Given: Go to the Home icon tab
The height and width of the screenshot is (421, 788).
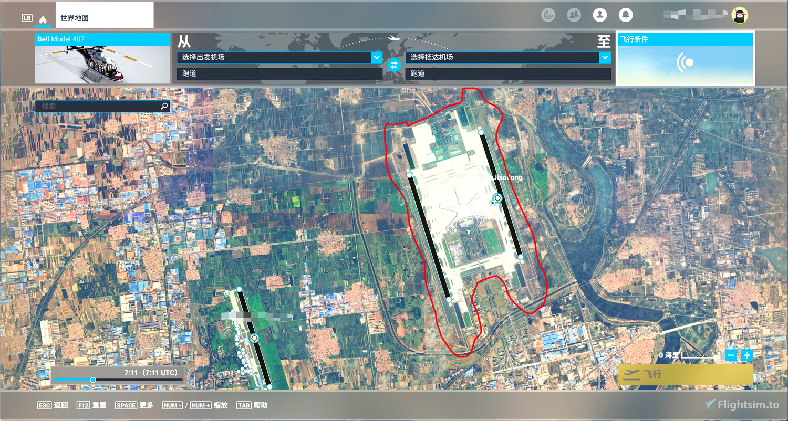Looking at the screenshot, I should [43, 19].
